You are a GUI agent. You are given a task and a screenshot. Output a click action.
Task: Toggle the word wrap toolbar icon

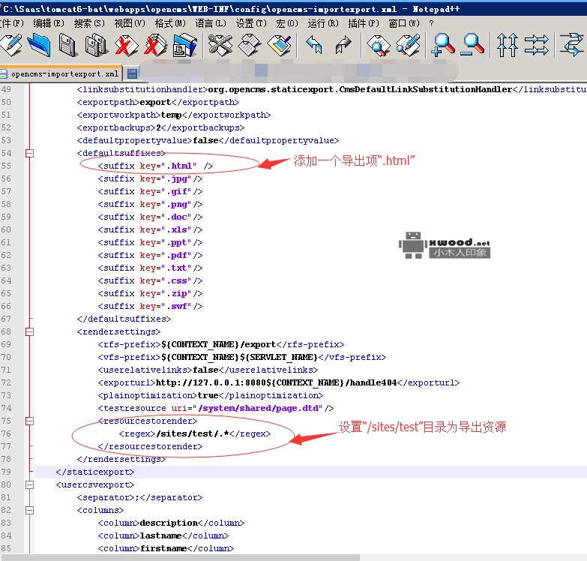click(572, 45)
